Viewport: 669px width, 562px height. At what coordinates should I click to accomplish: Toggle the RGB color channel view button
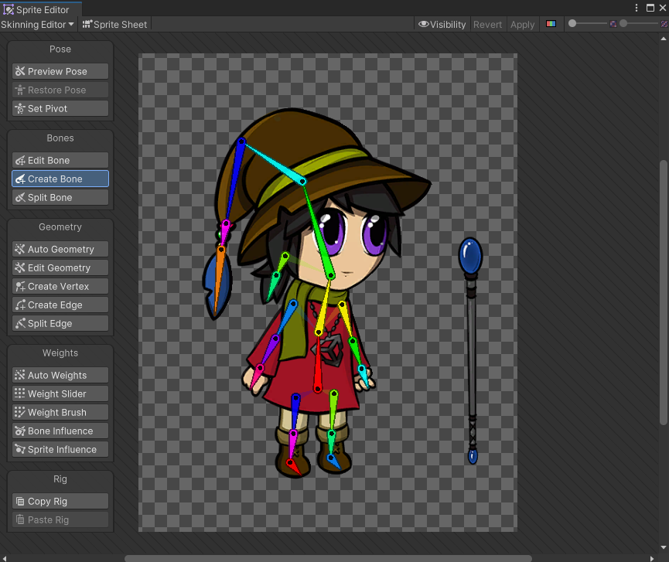point(551,24)
